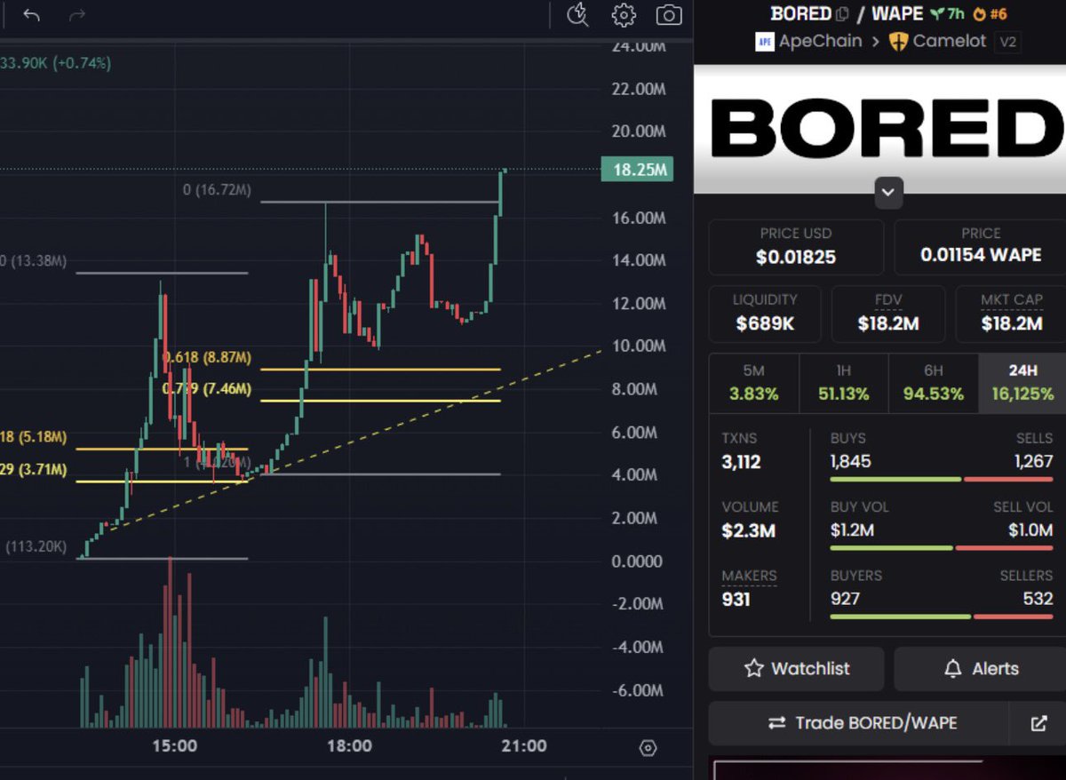
Task: Click the Camelot DEX link
Action: 950,41
